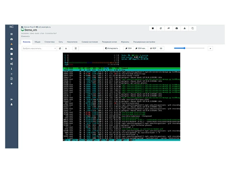The width and height of the screenshot is (230, 173).
Task: Toggle the hamburger menu in sidebar
Action: pyautogui.click(x=11, y=34)
